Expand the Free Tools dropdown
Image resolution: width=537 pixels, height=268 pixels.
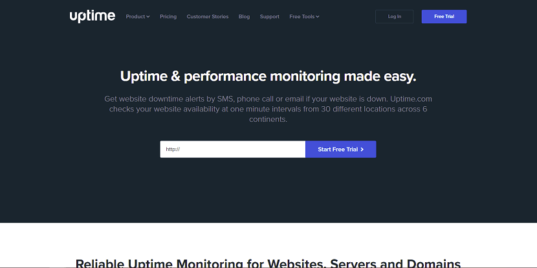304,16
